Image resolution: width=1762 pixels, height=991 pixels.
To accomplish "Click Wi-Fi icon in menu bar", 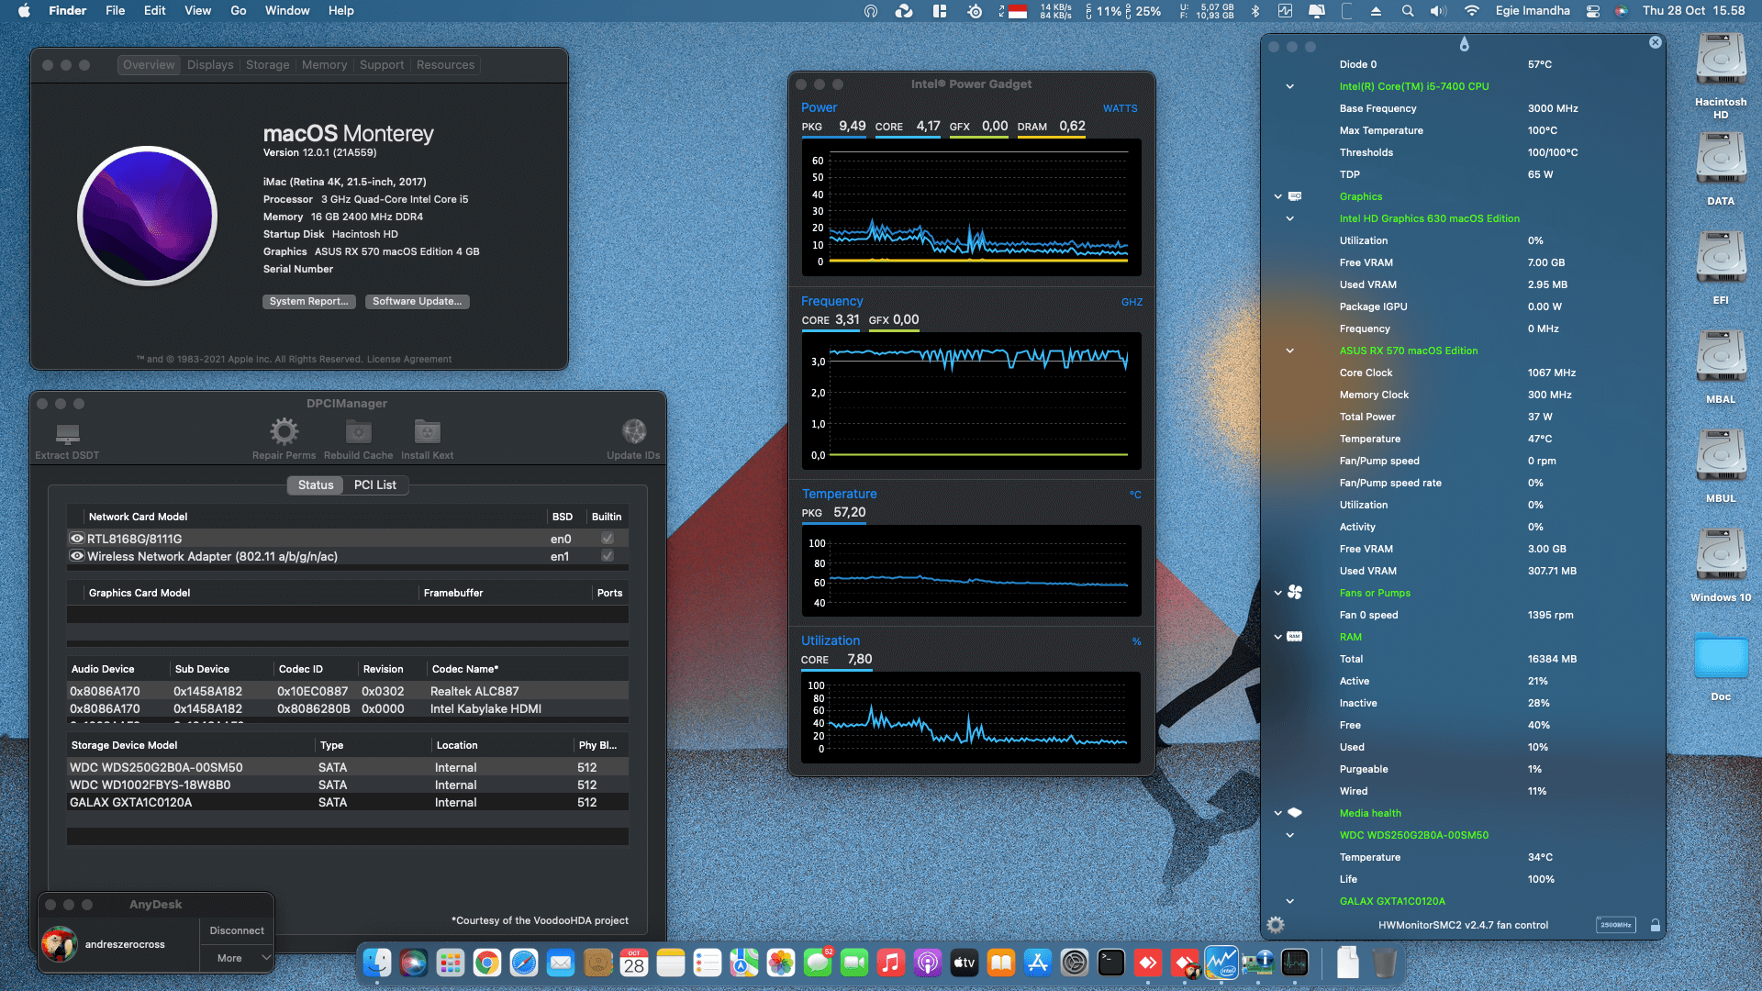I will [x=1472, y=11].
